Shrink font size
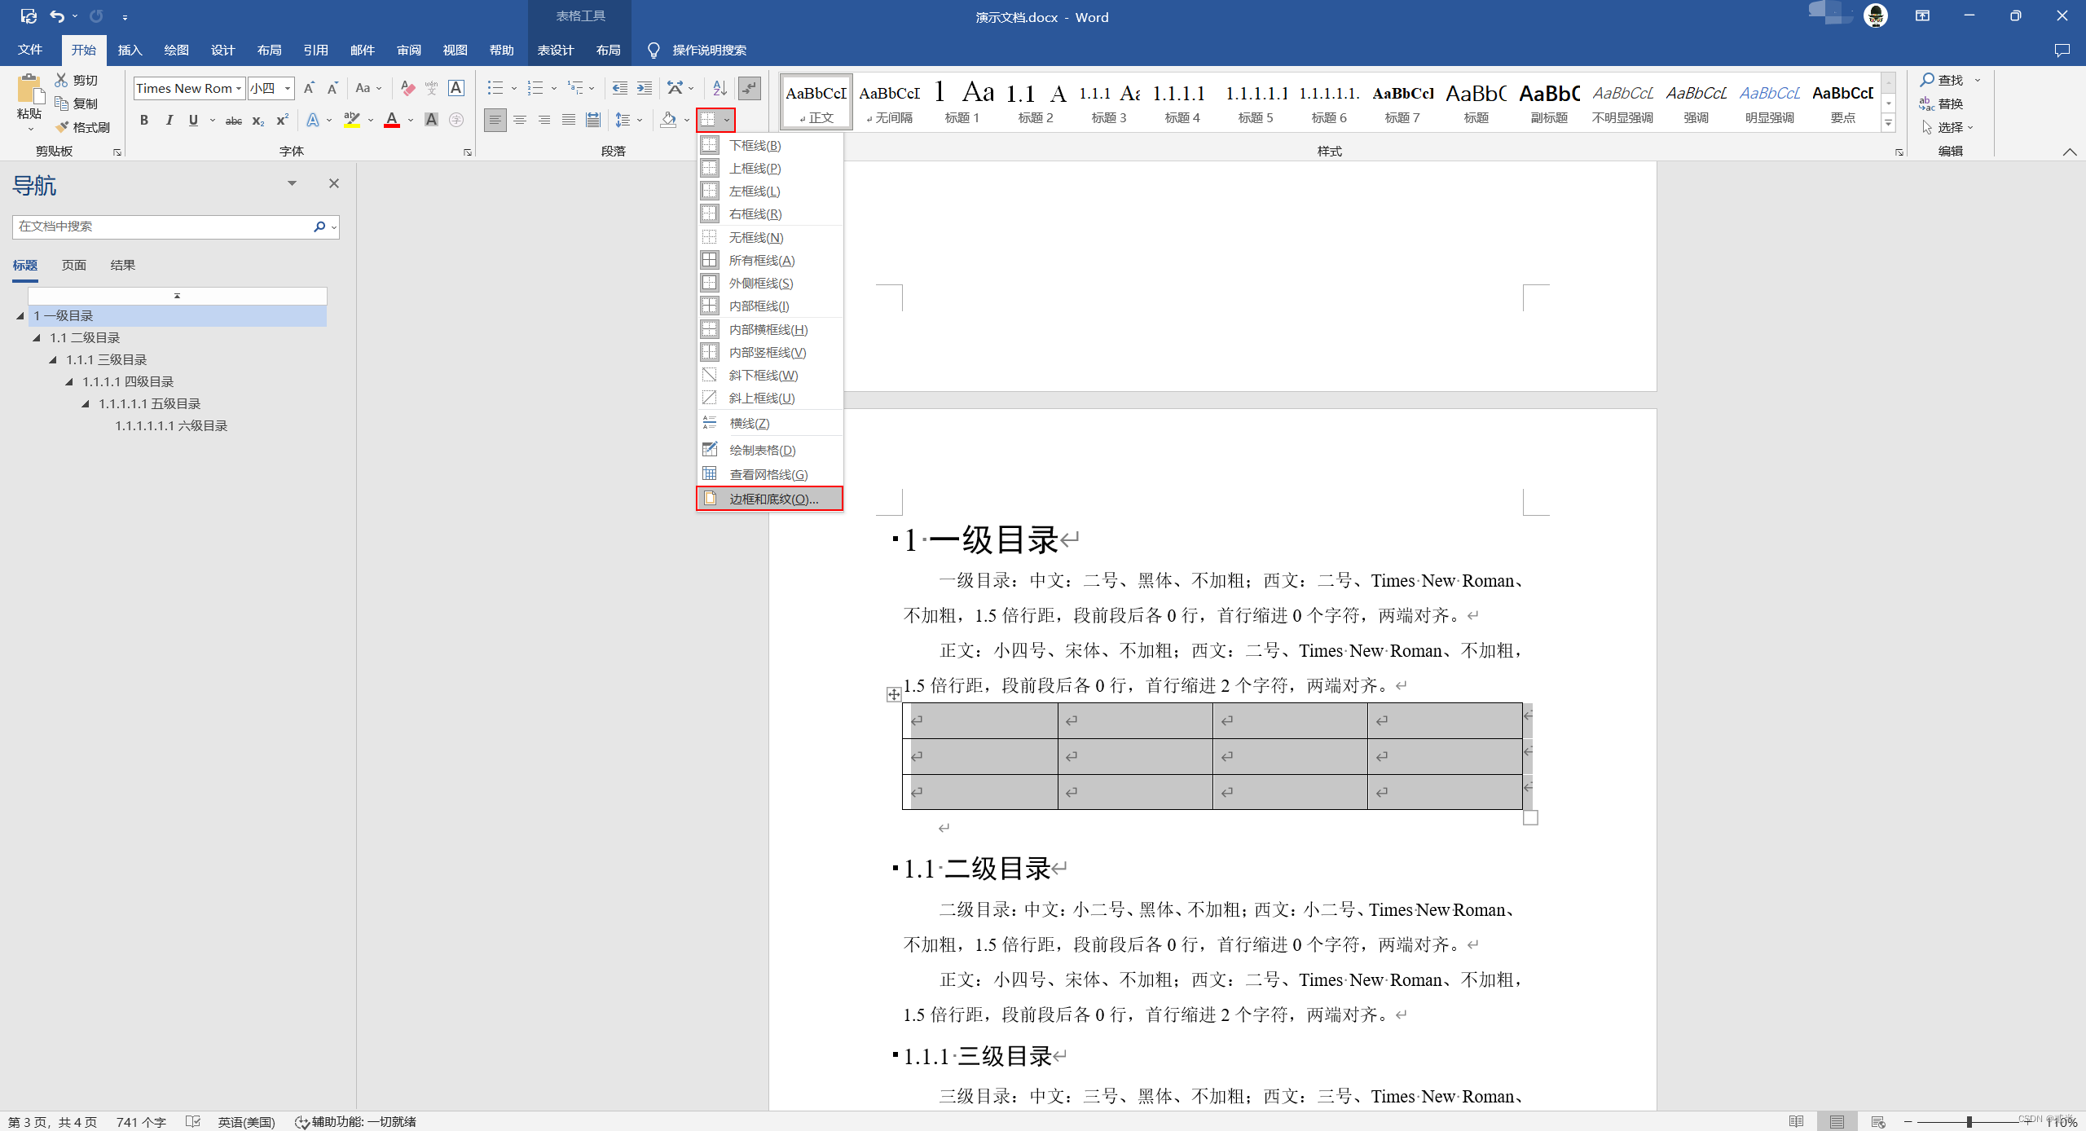The height and width of the screenshot is (1131, 2086). pyautogui.click(x=332, y=88)
